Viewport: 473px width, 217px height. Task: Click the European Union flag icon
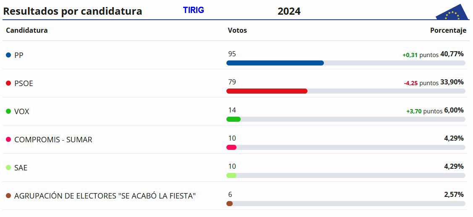(452, 13)
